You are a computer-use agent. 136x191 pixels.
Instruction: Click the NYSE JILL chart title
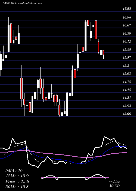(10, 3)
